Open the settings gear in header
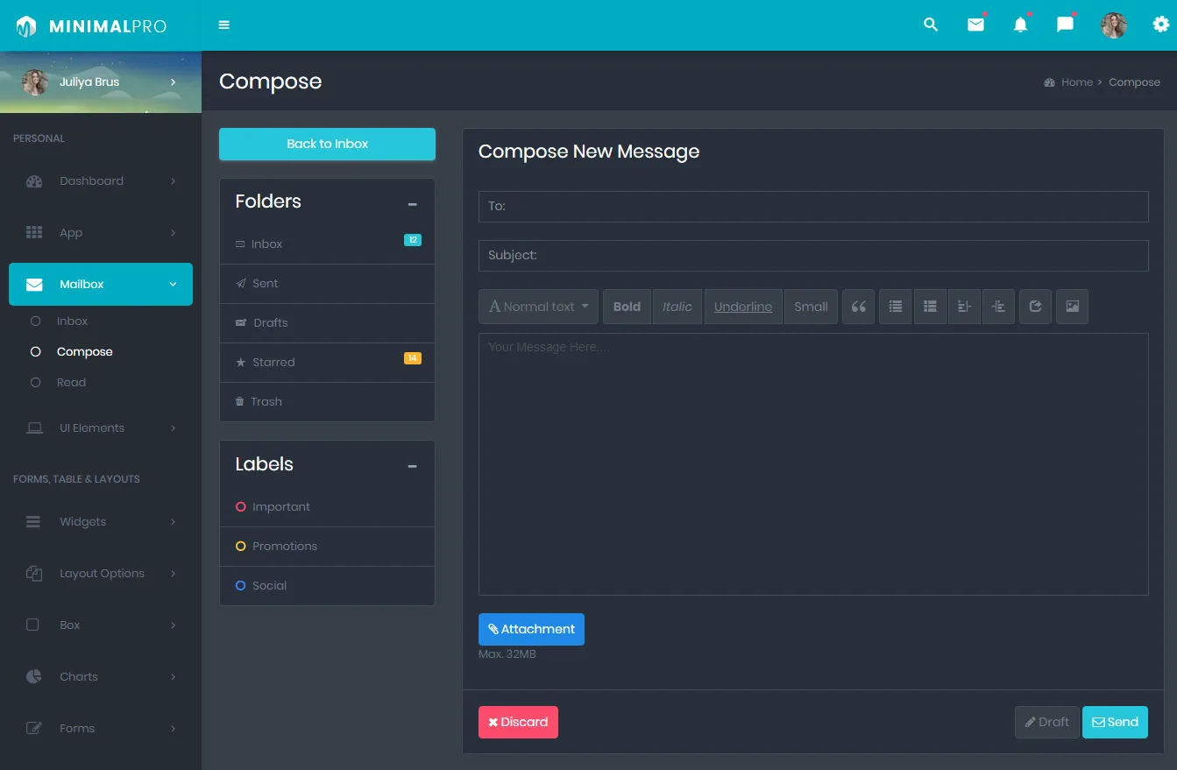1177x770 pixels. tap(1160, 25)
